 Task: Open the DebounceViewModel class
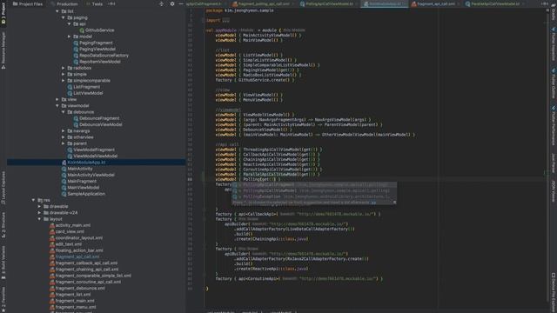pos(97,124)
